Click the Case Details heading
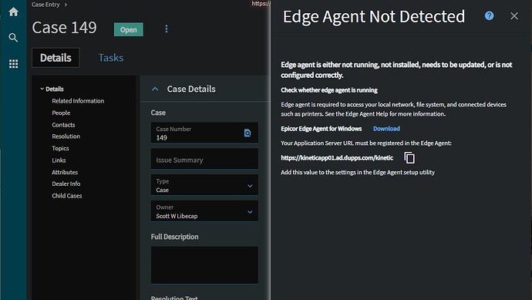 coord(191,89)
